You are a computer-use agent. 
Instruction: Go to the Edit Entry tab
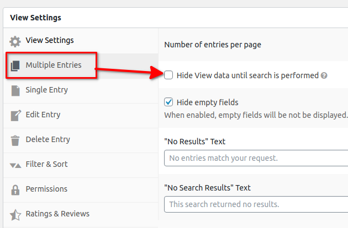[43, 115]
